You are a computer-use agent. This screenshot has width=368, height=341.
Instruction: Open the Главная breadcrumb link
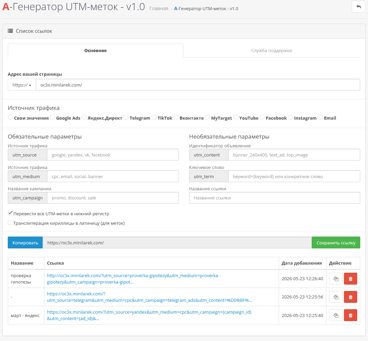(159, 9)
